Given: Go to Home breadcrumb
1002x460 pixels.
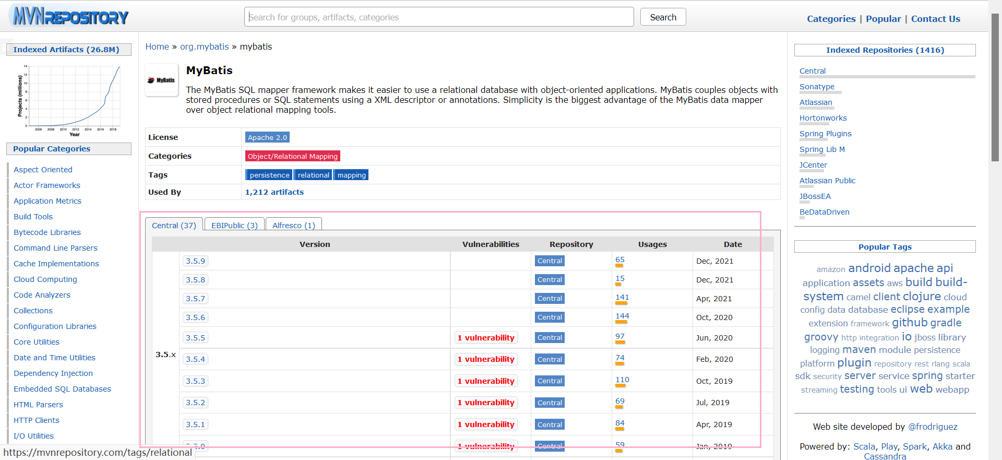Looking at the screenshot, I should coord(157,46).
